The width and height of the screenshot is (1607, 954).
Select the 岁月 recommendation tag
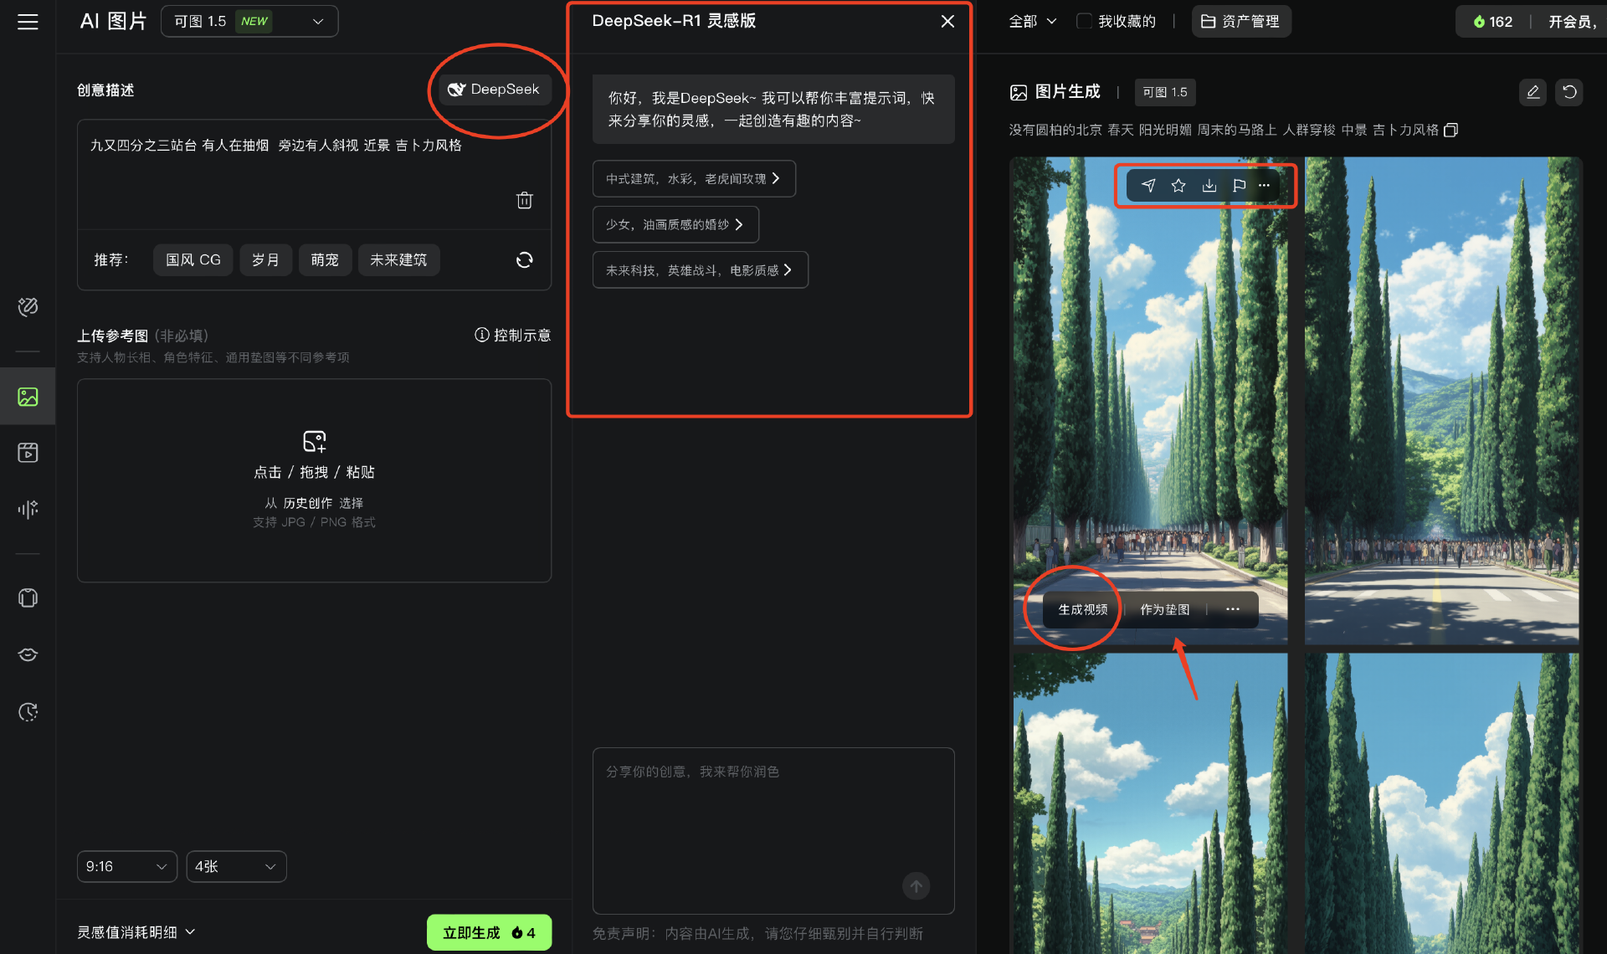(x=265, y=260)
